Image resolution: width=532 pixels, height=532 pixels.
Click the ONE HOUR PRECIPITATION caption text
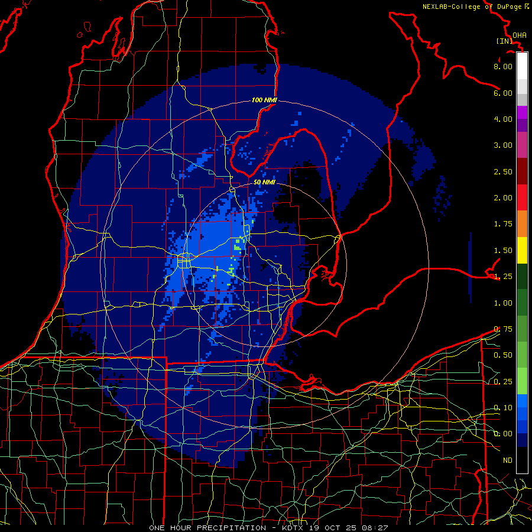pos(207,528)
